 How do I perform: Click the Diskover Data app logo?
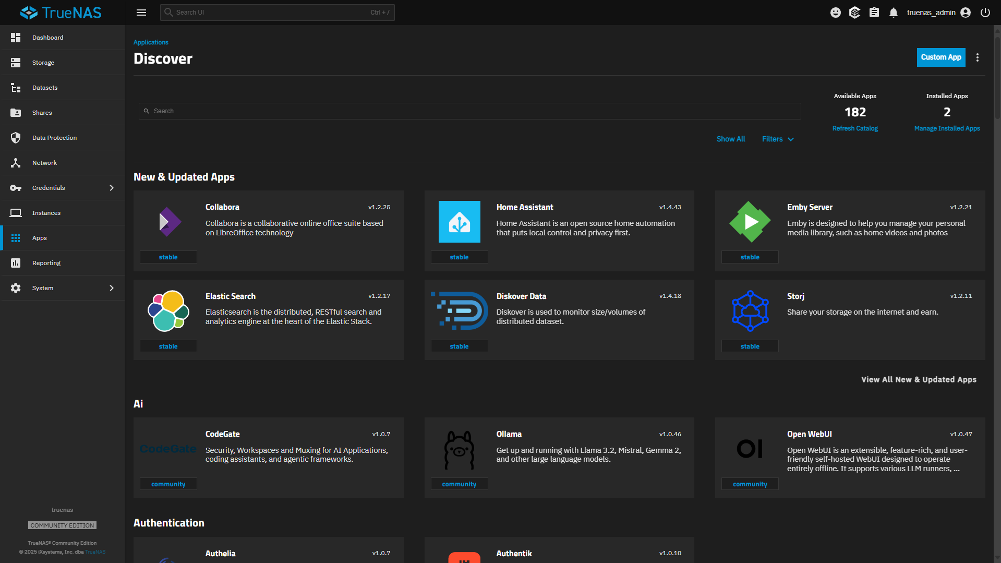pyautogui.click(x=459, y=311)
